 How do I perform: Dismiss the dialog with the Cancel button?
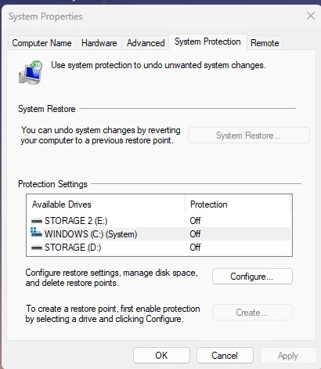click(x=225, y=356)
